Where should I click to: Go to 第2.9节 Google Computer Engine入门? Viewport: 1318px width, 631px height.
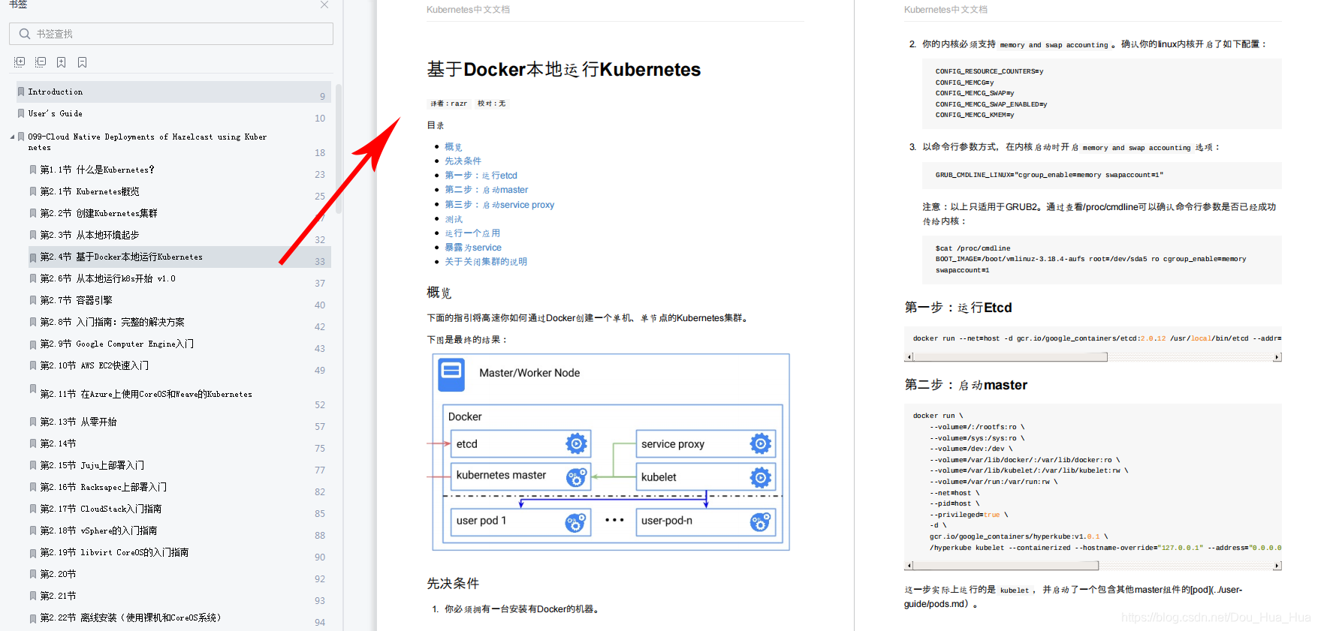point(117,344)
